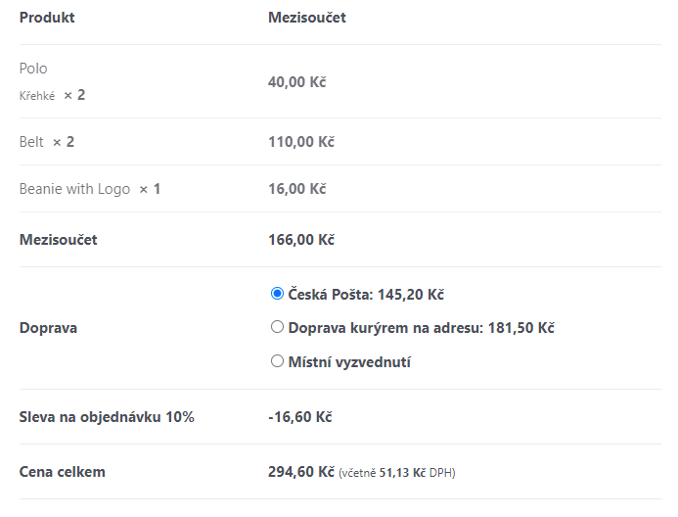Select Česká Pošta shipping radio button

pos(277,294)
